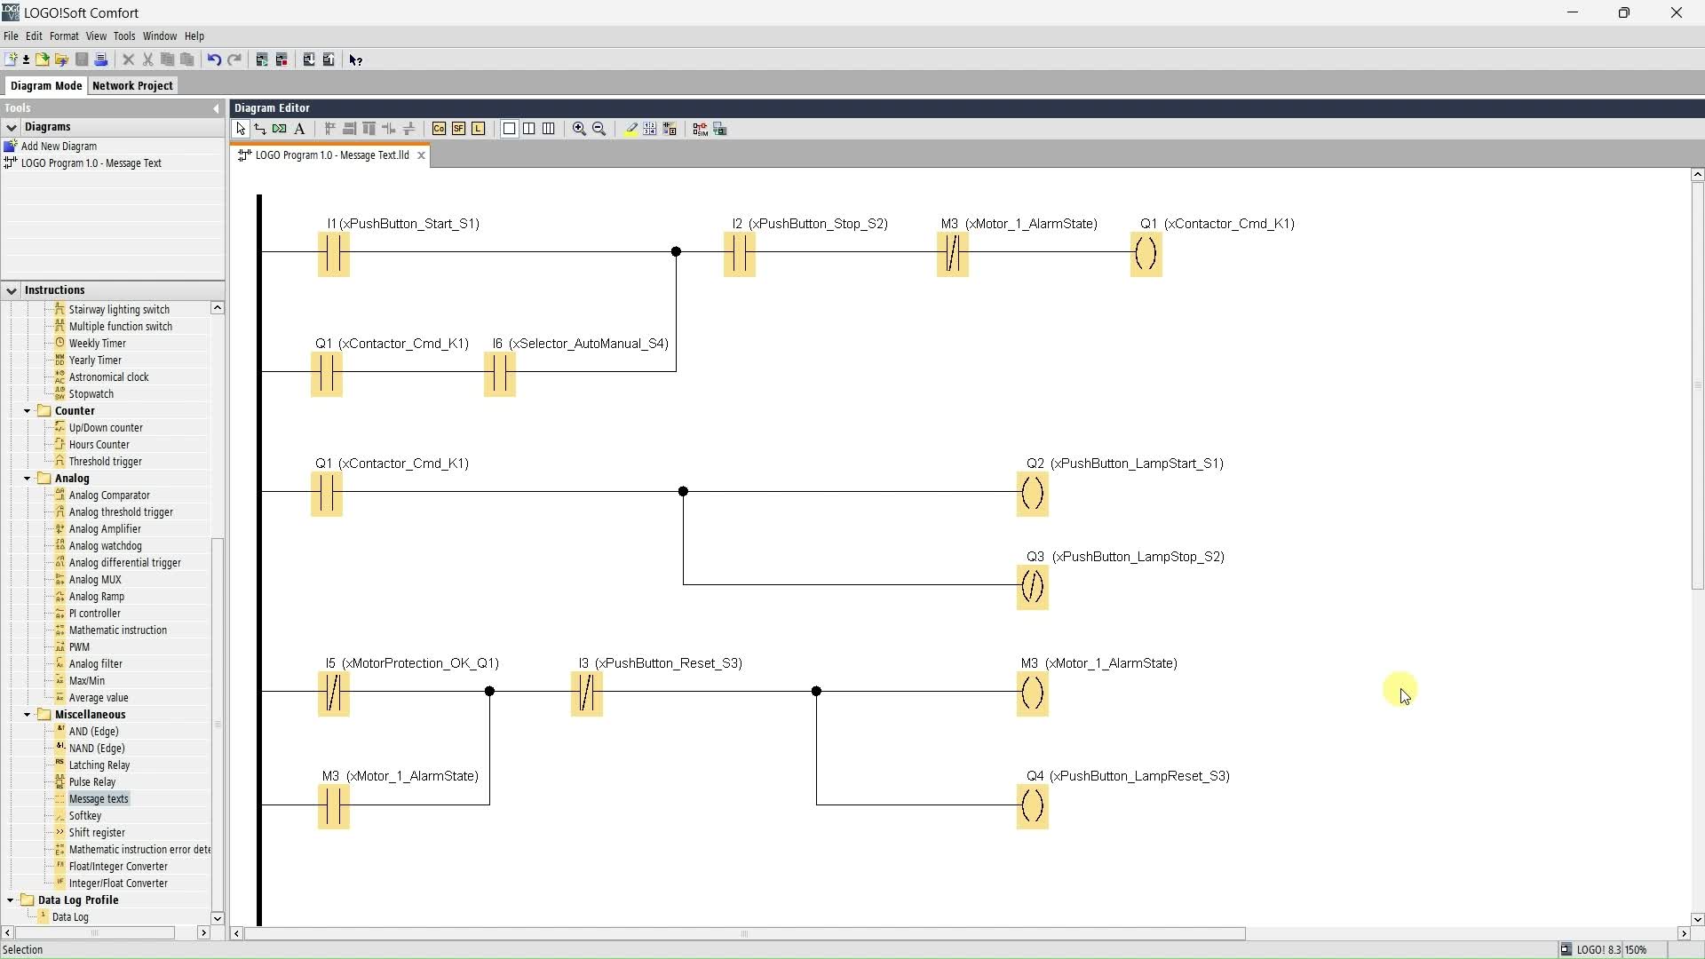Select Message texts instruction

pos(99,799)
